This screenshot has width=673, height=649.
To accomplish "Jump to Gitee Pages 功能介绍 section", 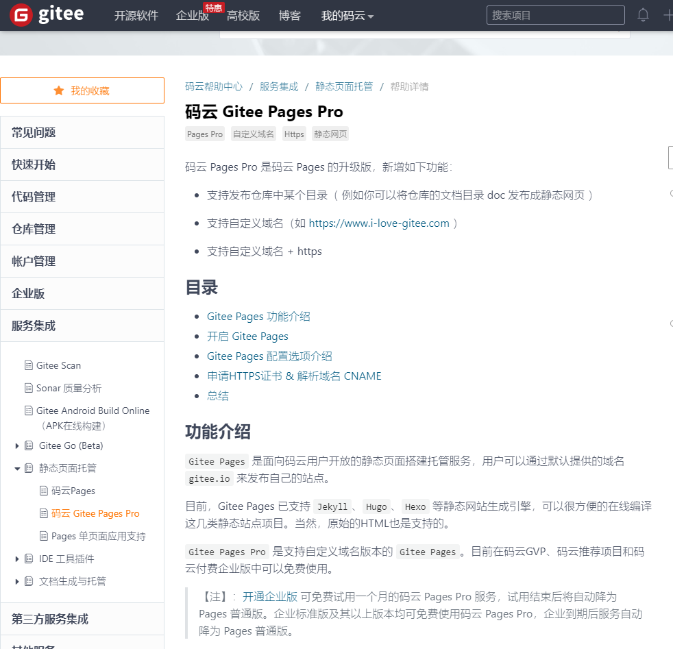I will (258, 317).
